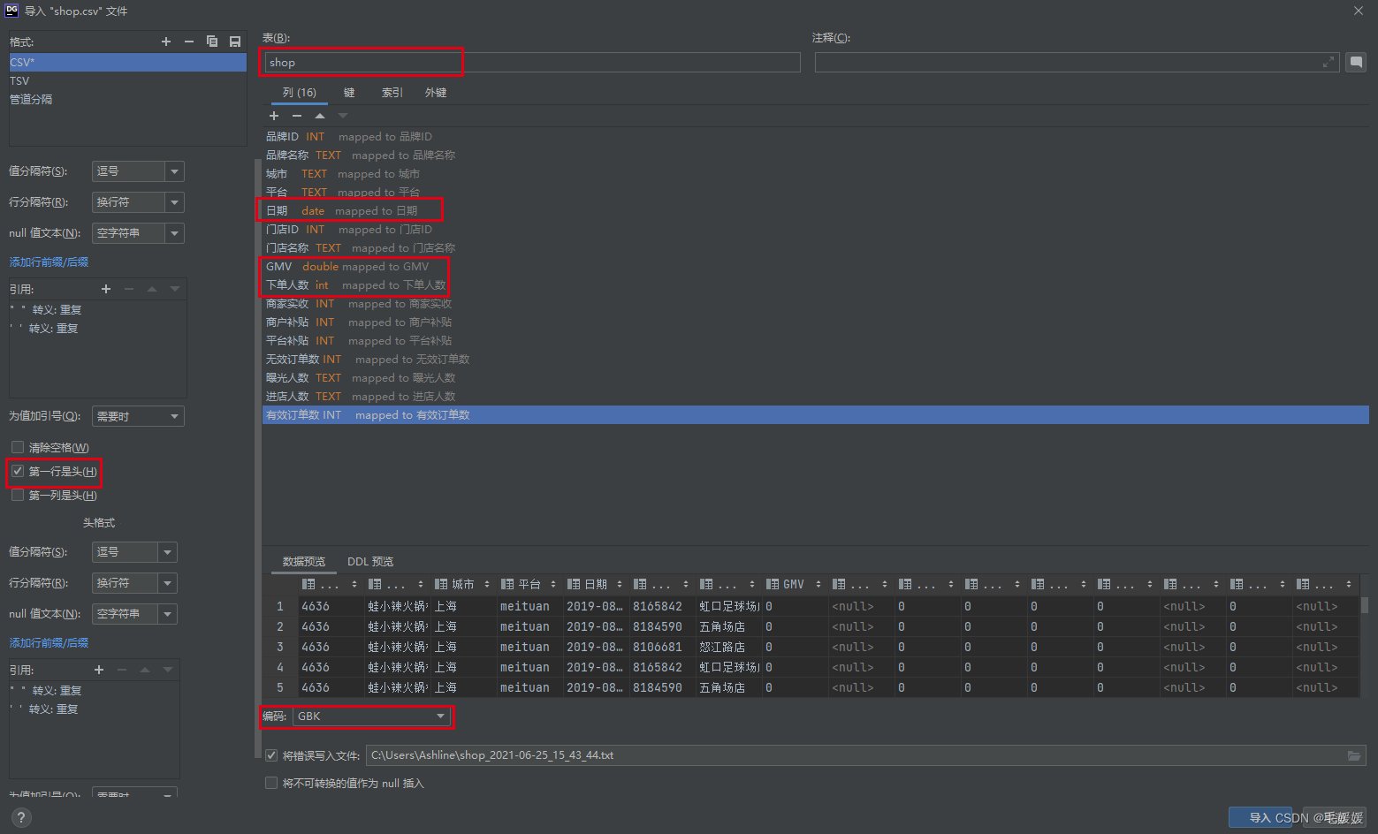
Task: Save the format with the disk icon
Action: [235, 42]
